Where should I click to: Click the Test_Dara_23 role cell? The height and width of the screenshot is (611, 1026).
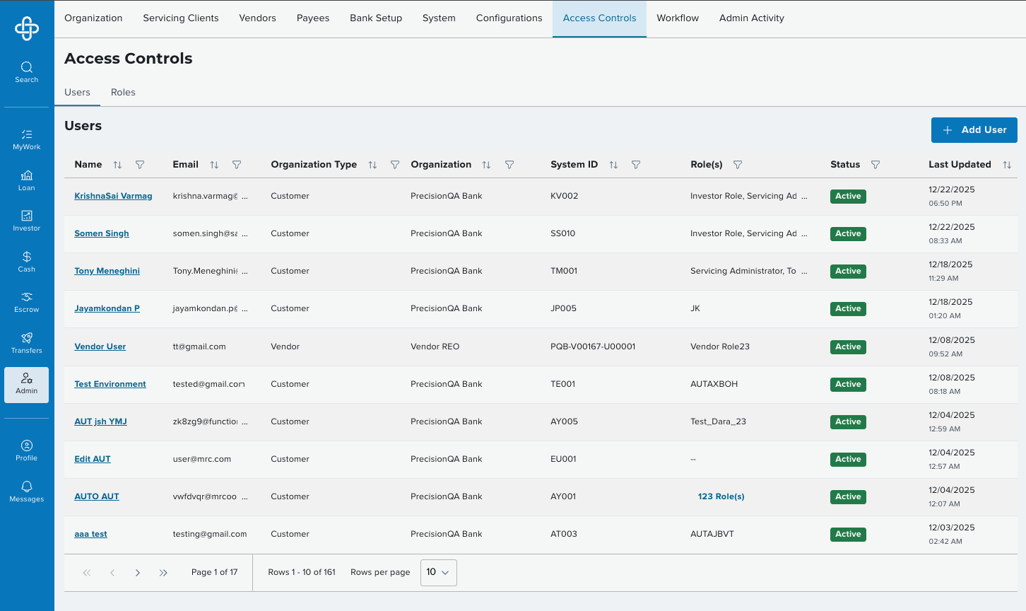tap(718, 421)
